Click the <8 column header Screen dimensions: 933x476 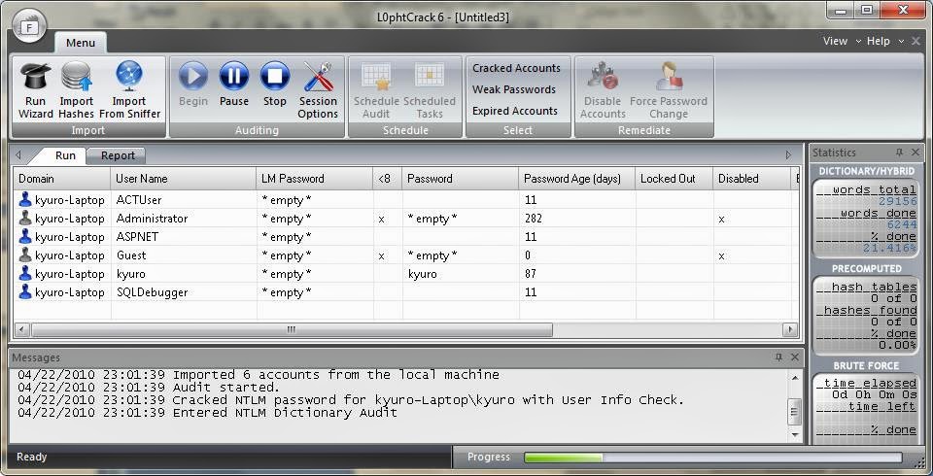(388, 179)
